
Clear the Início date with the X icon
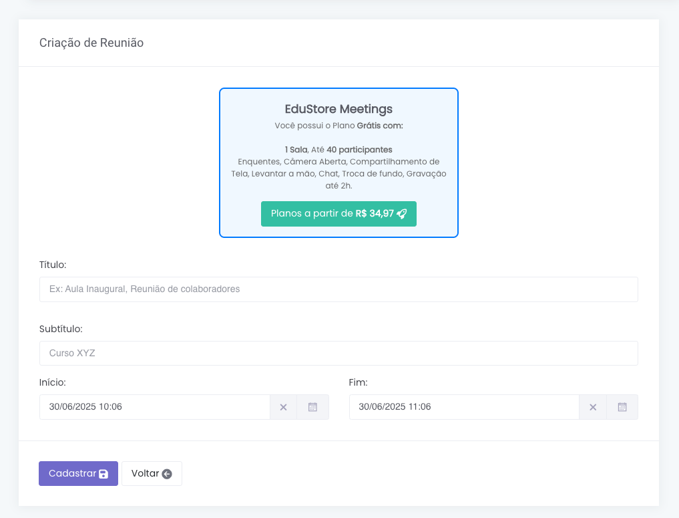pyautogui.click(x=283, y=407)
